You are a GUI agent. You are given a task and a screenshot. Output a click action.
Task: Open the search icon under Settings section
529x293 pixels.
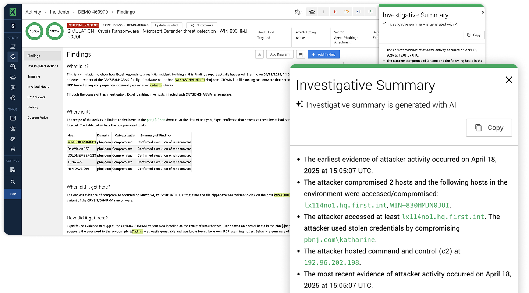[x=13, y=182]
